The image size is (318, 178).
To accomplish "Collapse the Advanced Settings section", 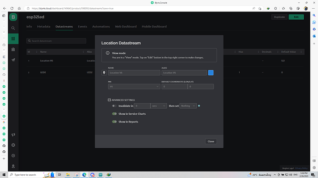I will click(x=109, y=100).
